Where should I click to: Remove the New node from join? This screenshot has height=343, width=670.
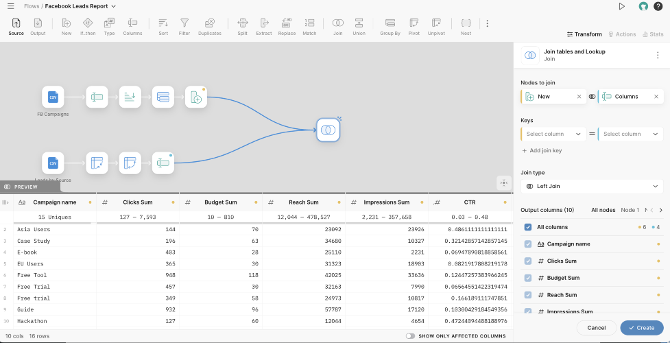[x=579, y=97]
